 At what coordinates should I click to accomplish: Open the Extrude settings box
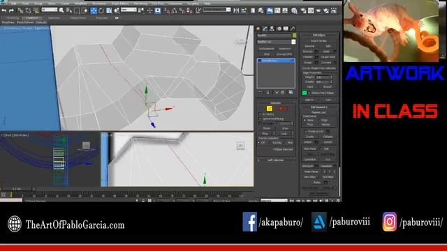tap(316, 52)
